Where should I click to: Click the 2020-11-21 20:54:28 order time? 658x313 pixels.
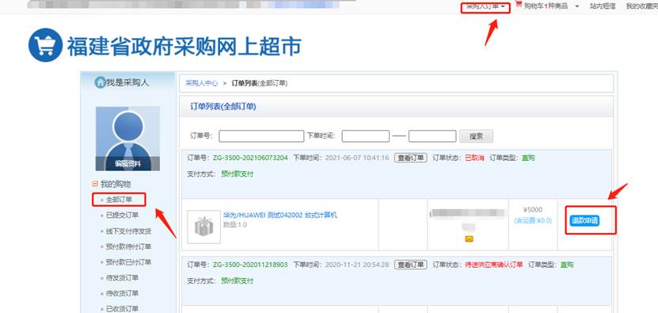[x=357, y=265]
